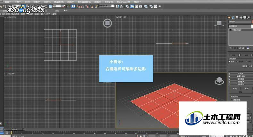Open Edit Named Selection Sets icon
This screenshot has width=253, height=137.
click(x=96, y=6)
